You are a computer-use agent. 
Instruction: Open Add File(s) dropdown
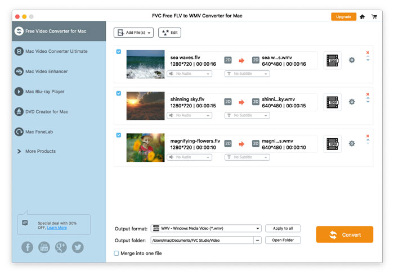[133, 33]
